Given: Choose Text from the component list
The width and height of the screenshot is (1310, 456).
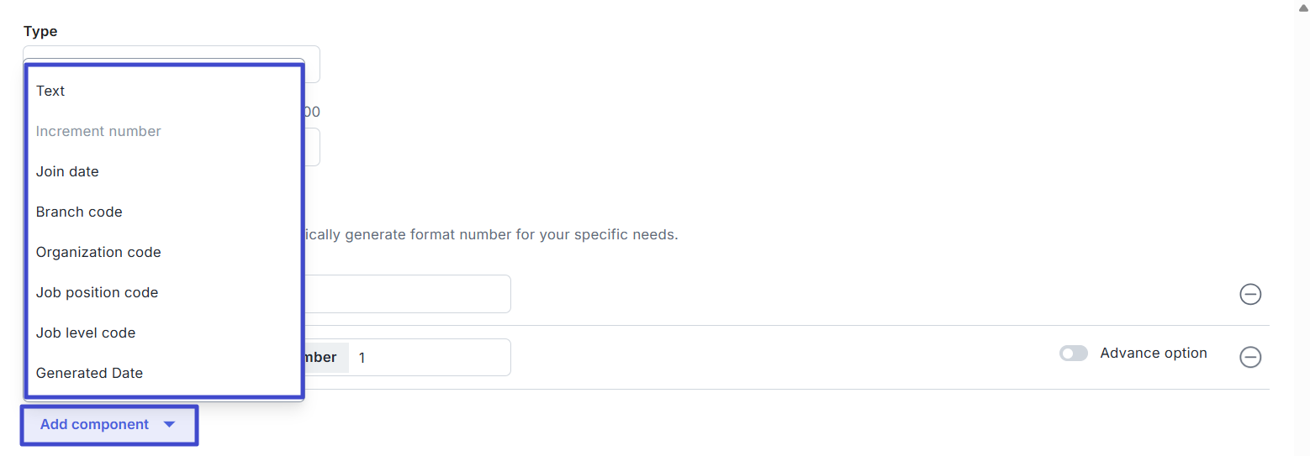Looking at the screenshot, I should pyautogui.click(x=50, y=91).
